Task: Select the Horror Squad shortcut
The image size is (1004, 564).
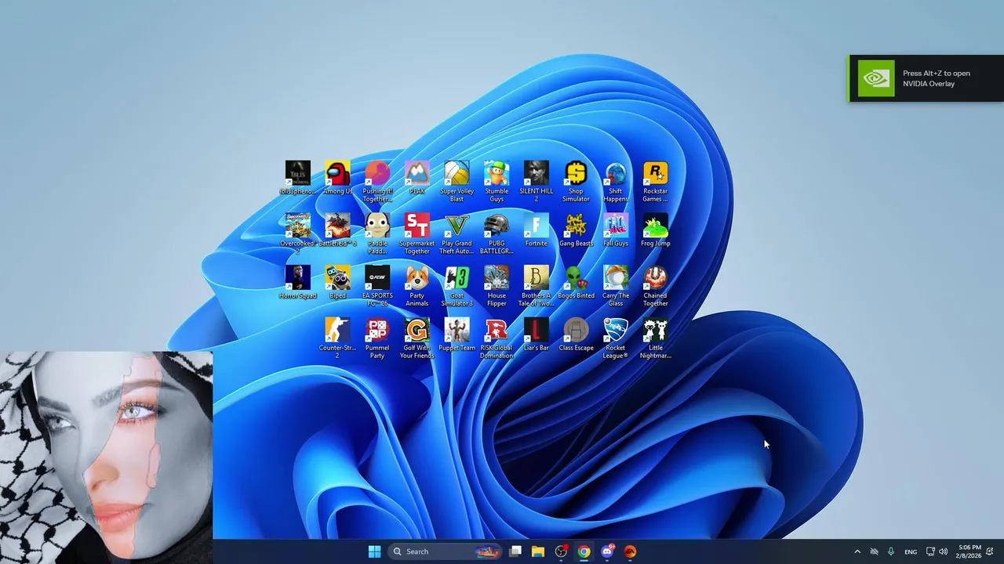Action: click(298, 283)
